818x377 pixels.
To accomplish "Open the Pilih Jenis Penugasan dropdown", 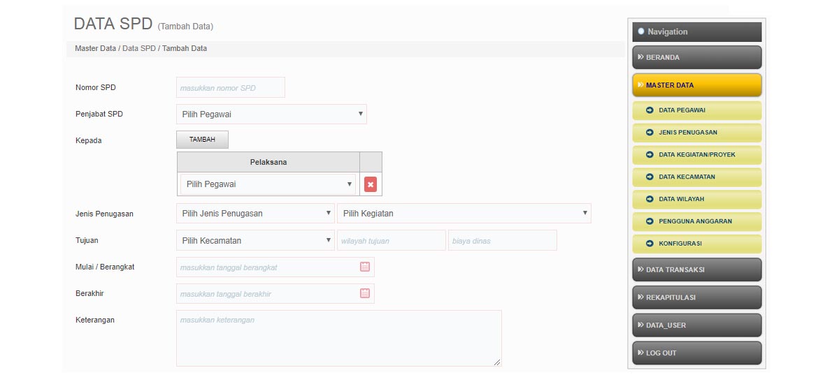I will pyautogui.click(x=255, y=214).
